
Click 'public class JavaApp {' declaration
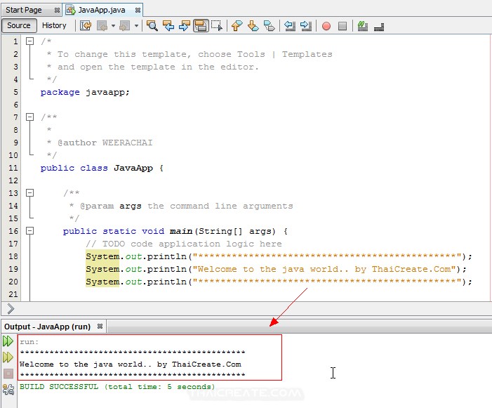coord(102,169)
